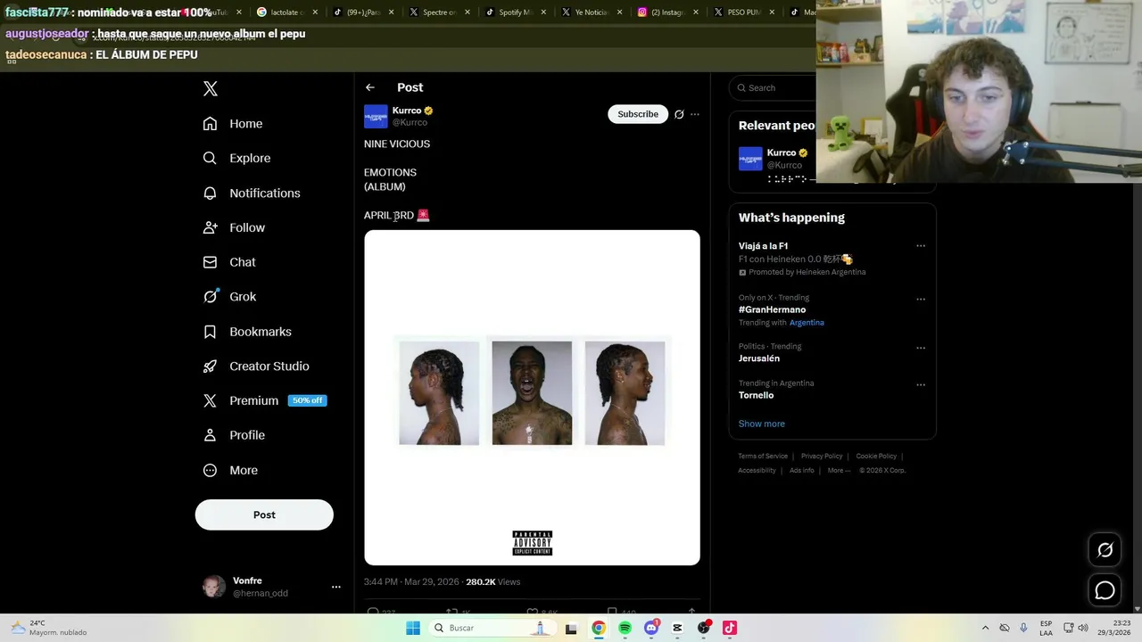This screenshot has width=1142, height=642.
Task: Open Terms of Service link
Action: coord(763,456)
